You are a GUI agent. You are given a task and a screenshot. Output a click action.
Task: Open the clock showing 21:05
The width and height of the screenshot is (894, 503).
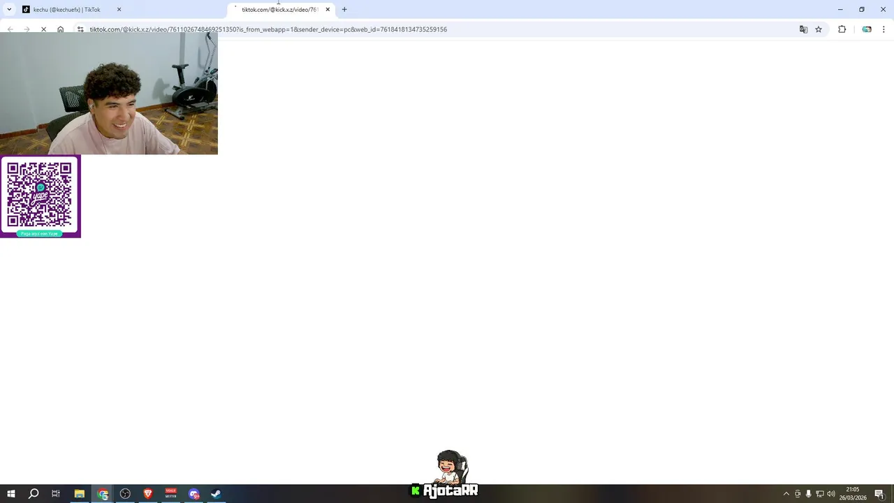853,494
